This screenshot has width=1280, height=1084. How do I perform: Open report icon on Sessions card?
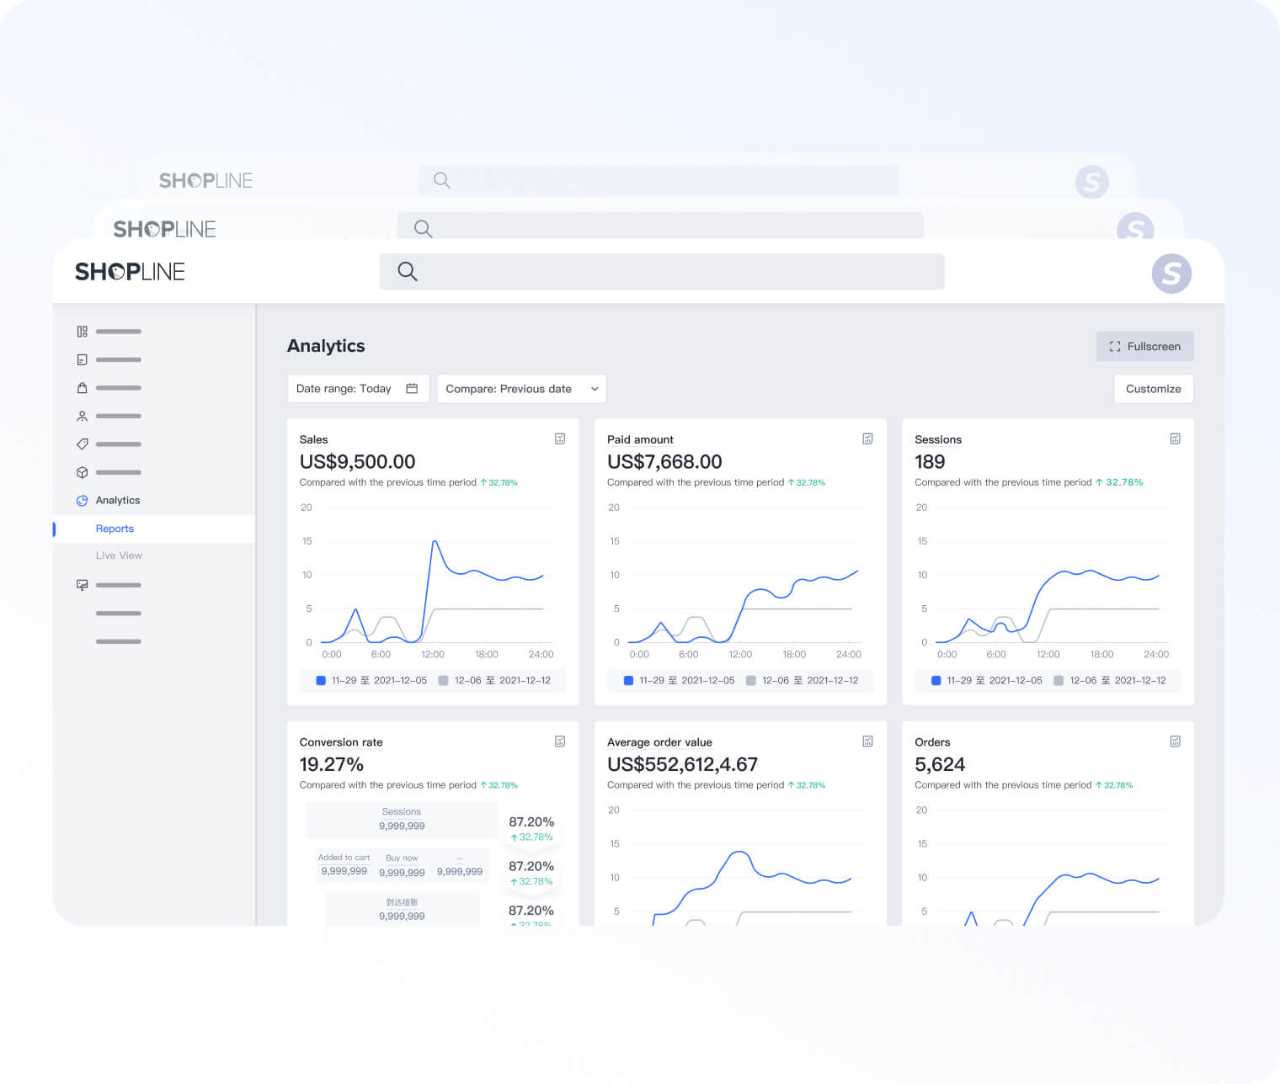tap(1176, 438)
